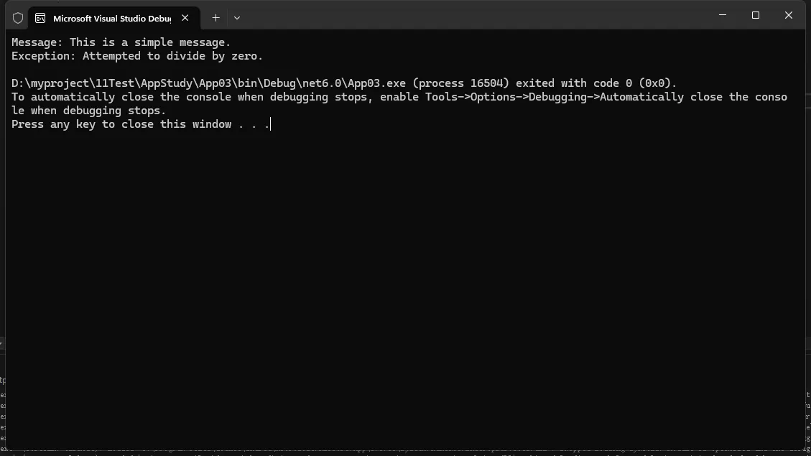Click the blinking text cursor after the prompt
This screenshot has height=456, width=811.
(x=271, y=124)
